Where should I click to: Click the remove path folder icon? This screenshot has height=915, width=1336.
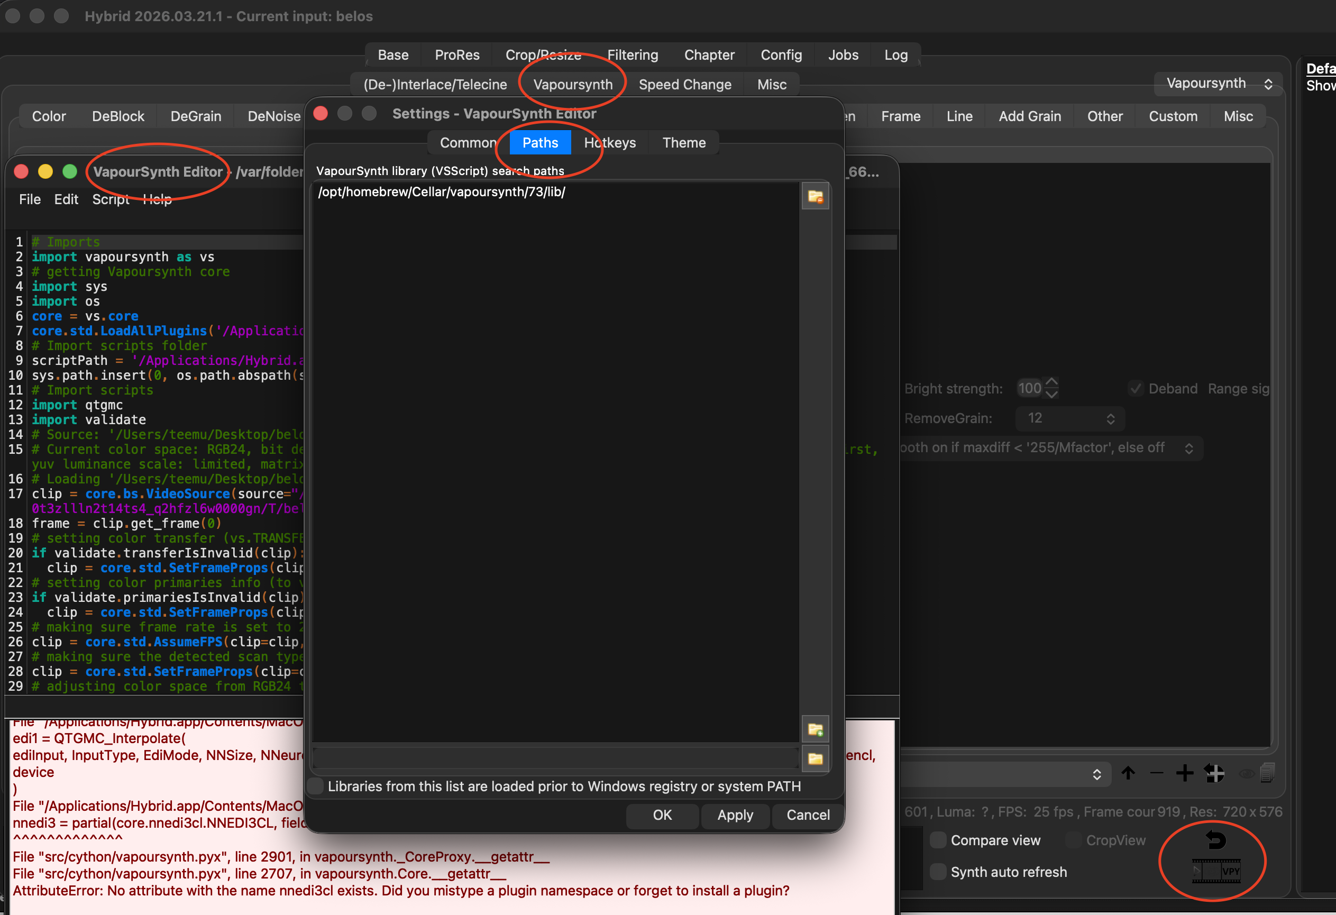pos(815,197)
